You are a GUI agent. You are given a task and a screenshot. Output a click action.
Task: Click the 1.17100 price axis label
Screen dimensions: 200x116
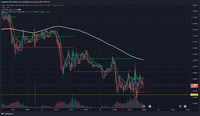click(x=194, y=48)
